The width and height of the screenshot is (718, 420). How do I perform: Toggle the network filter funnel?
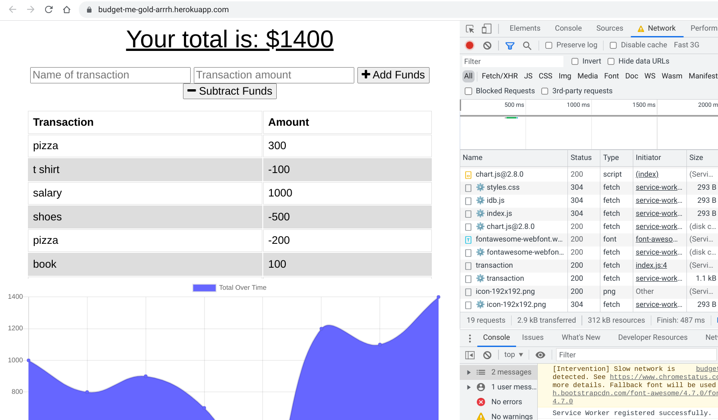(510, 45)
